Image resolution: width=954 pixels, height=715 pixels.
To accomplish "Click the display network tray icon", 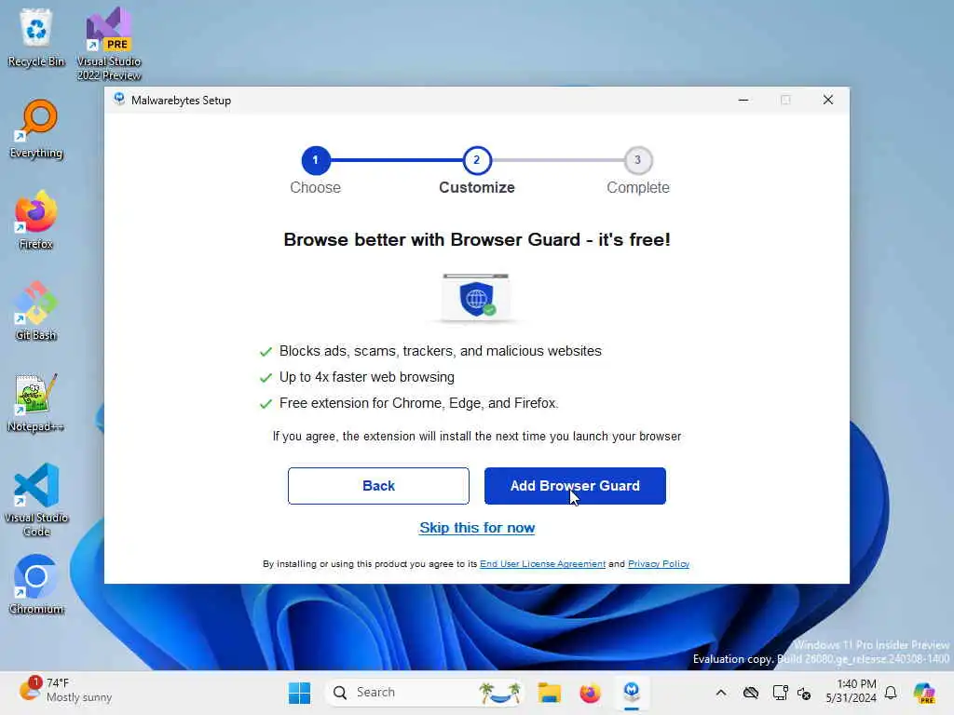I will click(780, 693).
